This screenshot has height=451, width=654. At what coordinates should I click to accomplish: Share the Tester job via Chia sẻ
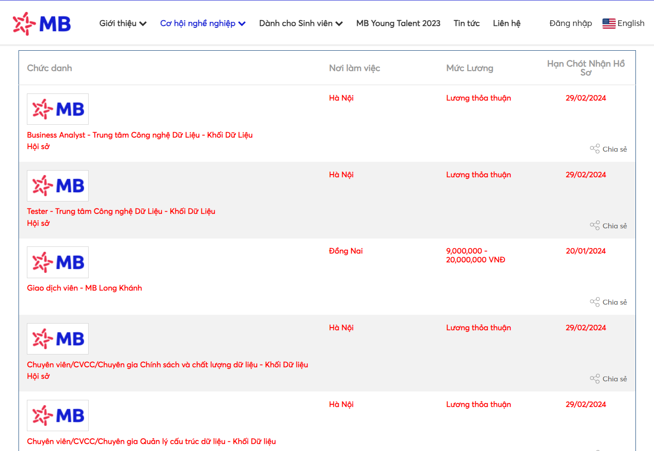[x=608, y=226]
